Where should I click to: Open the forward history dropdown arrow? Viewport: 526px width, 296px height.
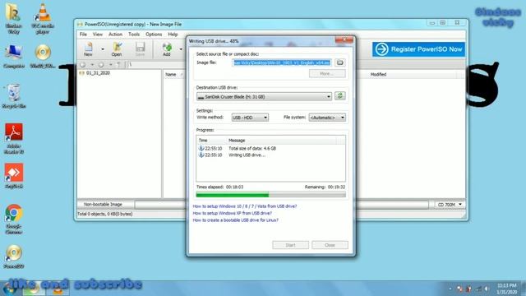110,64
